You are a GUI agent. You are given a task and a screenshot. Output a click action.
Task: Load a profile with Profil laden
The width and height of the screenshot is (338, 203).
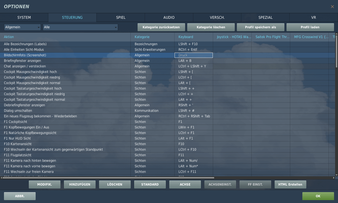pos(310,27)
